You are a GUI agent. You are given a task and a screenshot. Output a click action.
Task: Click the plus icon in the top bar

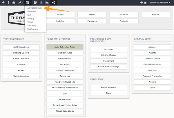pos(3,3)
